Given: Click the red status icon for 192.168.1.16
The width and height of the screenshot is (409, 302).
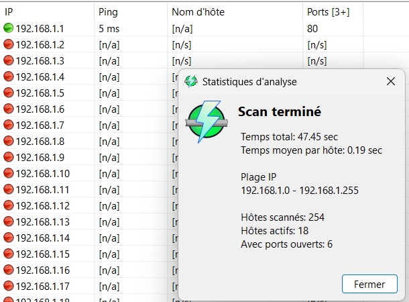Looking at the screenshot, I should pyautogui.click(x=8, y=270).
